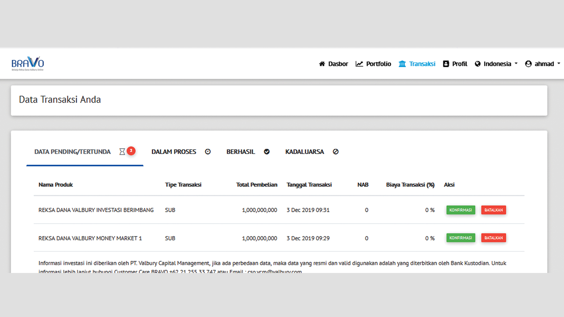
Task: Click the Dalam Proses clock icon
Action: point(208,152)
